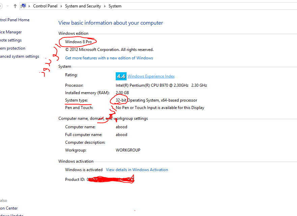Click the Computer name value abood
Viewport: 297px width, 216px height.
(x=122, y=127)
